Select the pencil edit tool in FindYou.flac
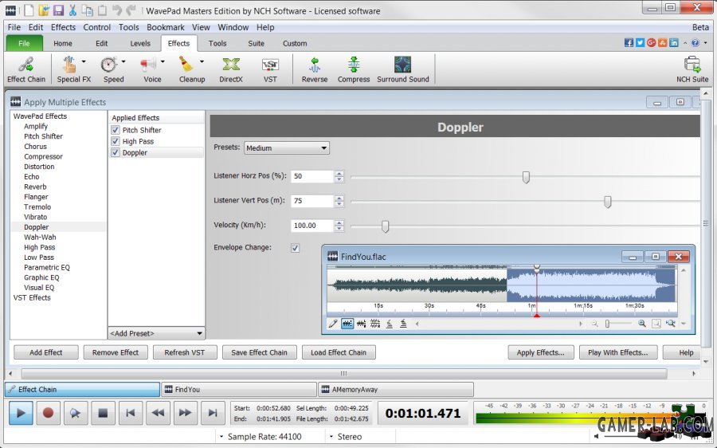The height and width of the screenshot is (448, 717). click(333, 324)
